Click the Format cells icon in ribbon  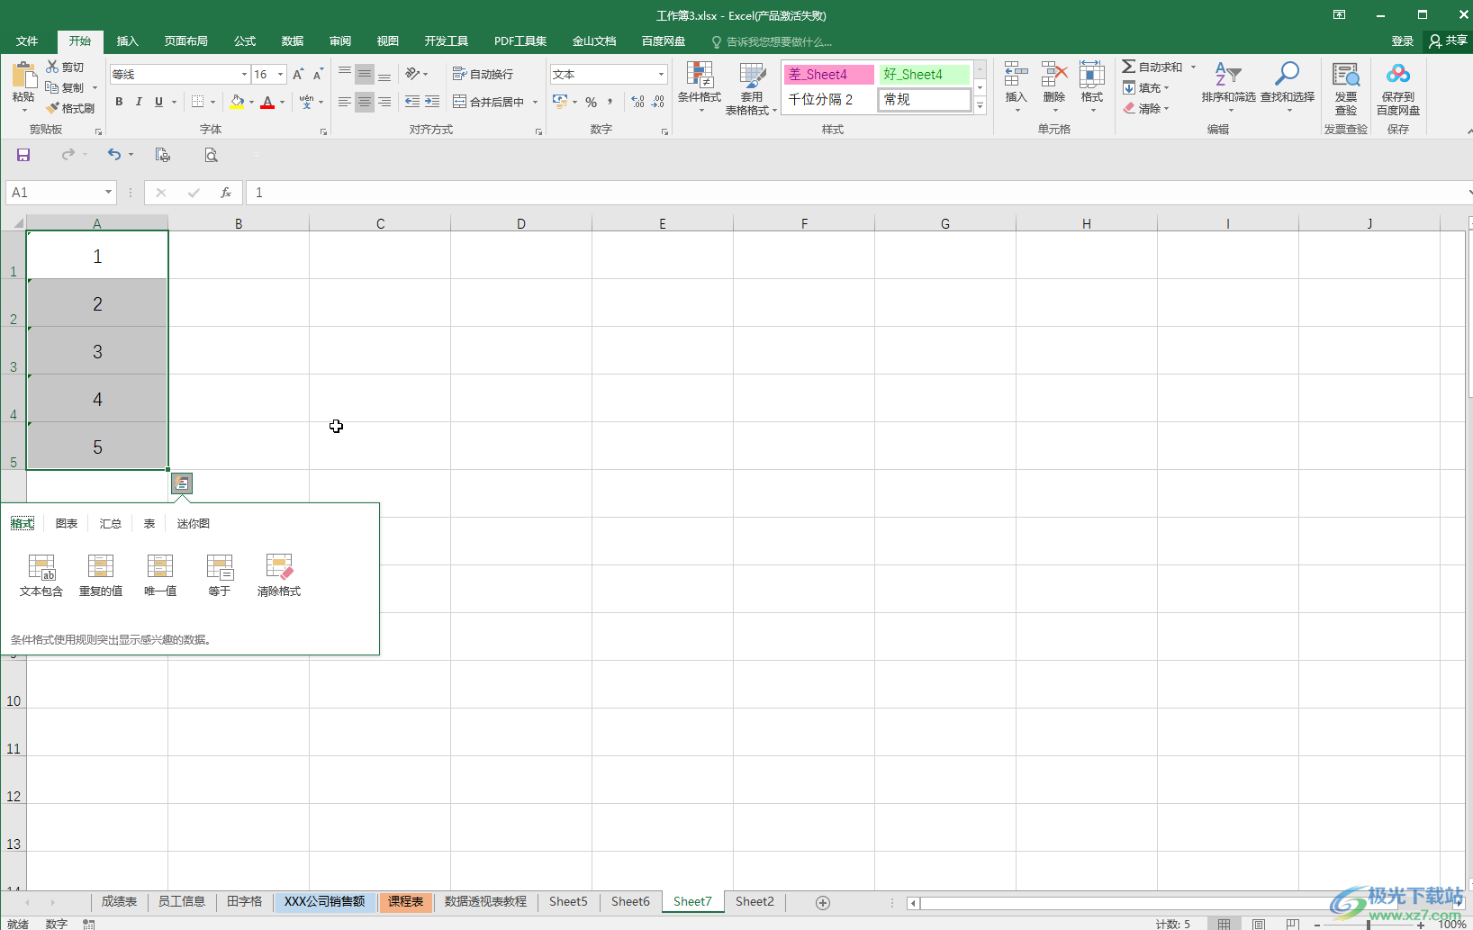coord(1092,75)
